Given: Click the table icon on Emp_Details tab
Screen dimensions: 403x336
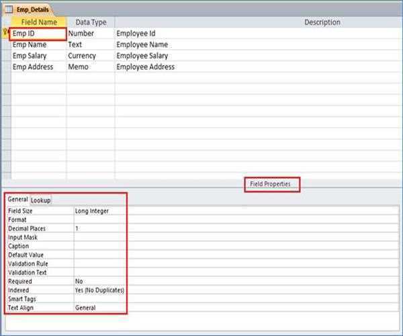Looking at the screenshot, I should (8, 10).
